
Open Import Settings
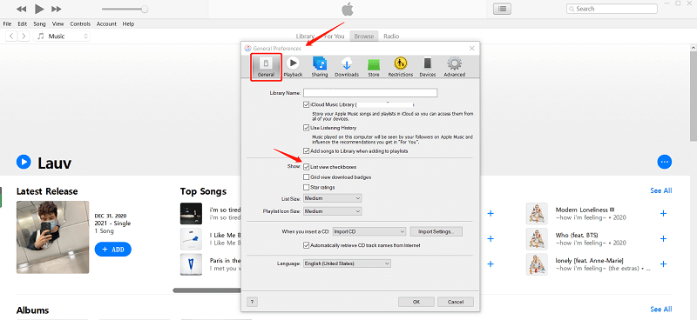click(436, 231)
